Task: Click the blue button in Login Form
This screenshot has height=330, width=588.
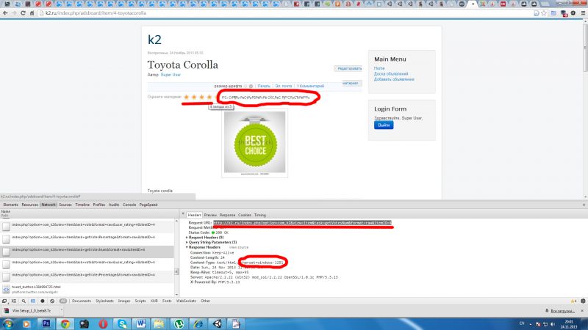Action: (384, 125)
